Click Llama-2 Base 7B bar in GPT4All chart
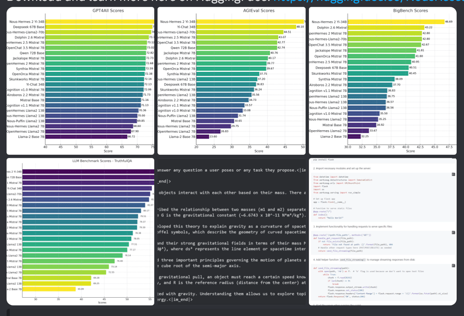 pyautogui.click(x=86, y=137)
